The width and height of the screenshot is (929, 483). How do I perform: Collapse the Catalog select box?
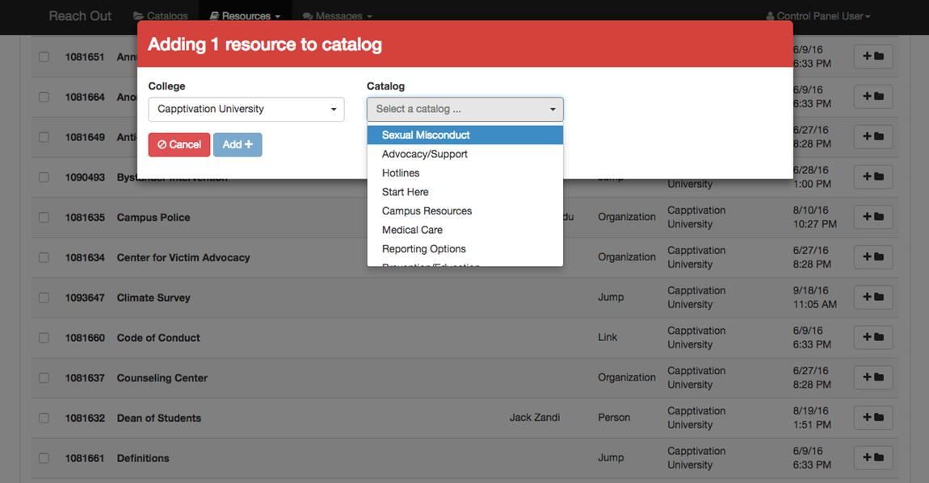point(465,110)
